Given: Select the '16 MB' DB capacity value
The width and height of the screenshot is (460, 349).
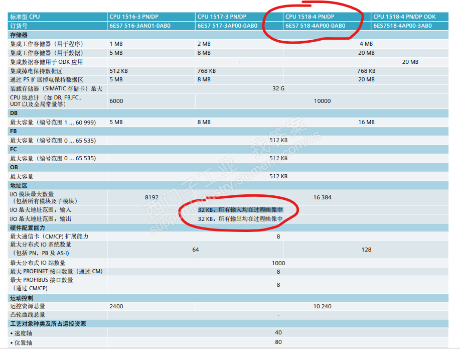Looking at the screenshot, I should (x=366, y=122).
